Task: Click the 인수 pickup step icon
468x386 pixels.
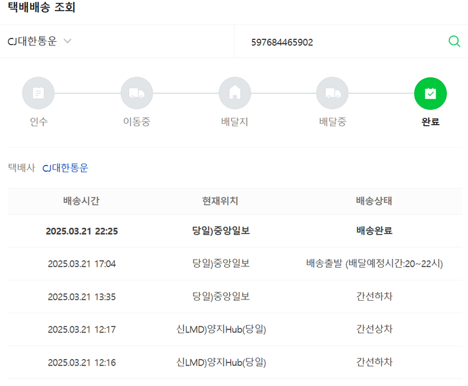Action: (x=38, y=93)
